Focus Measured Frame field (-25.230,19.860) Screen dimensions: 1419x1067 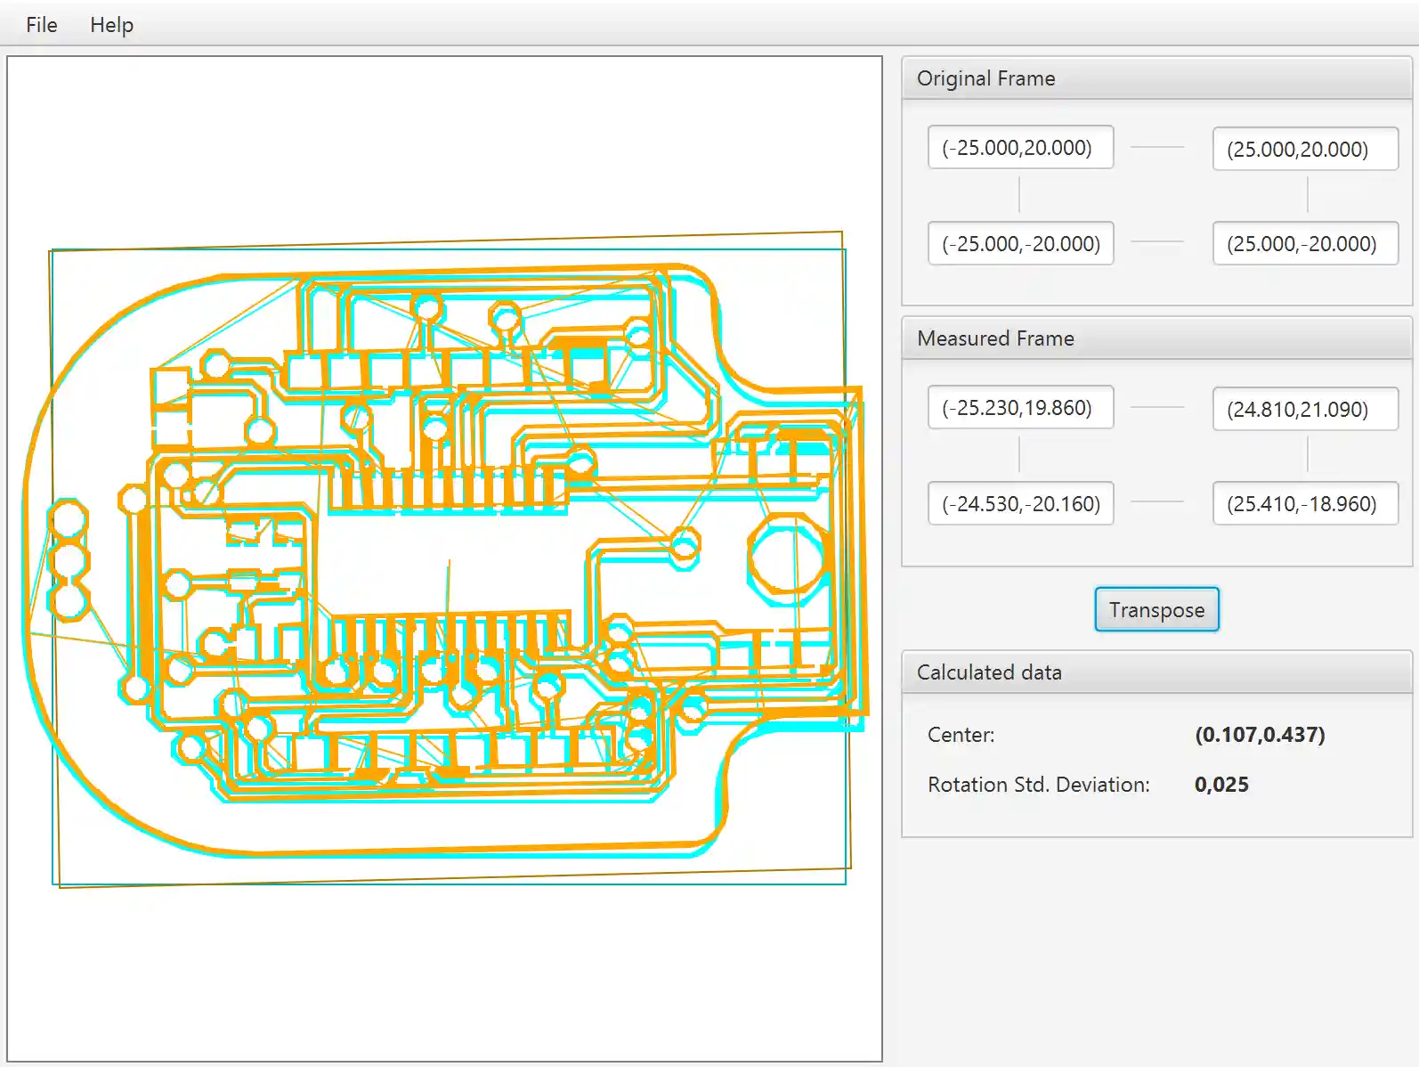click(1020, 408)
